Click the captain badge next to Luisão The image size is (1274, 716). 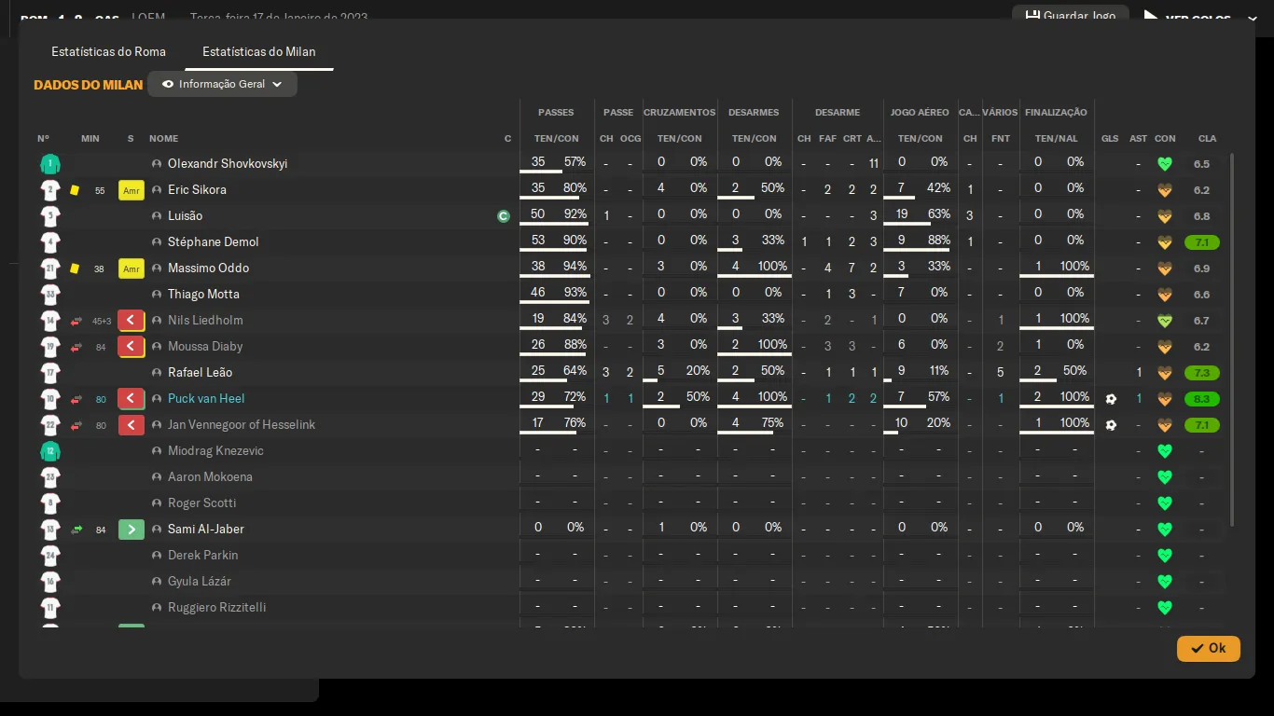(504, 216)
